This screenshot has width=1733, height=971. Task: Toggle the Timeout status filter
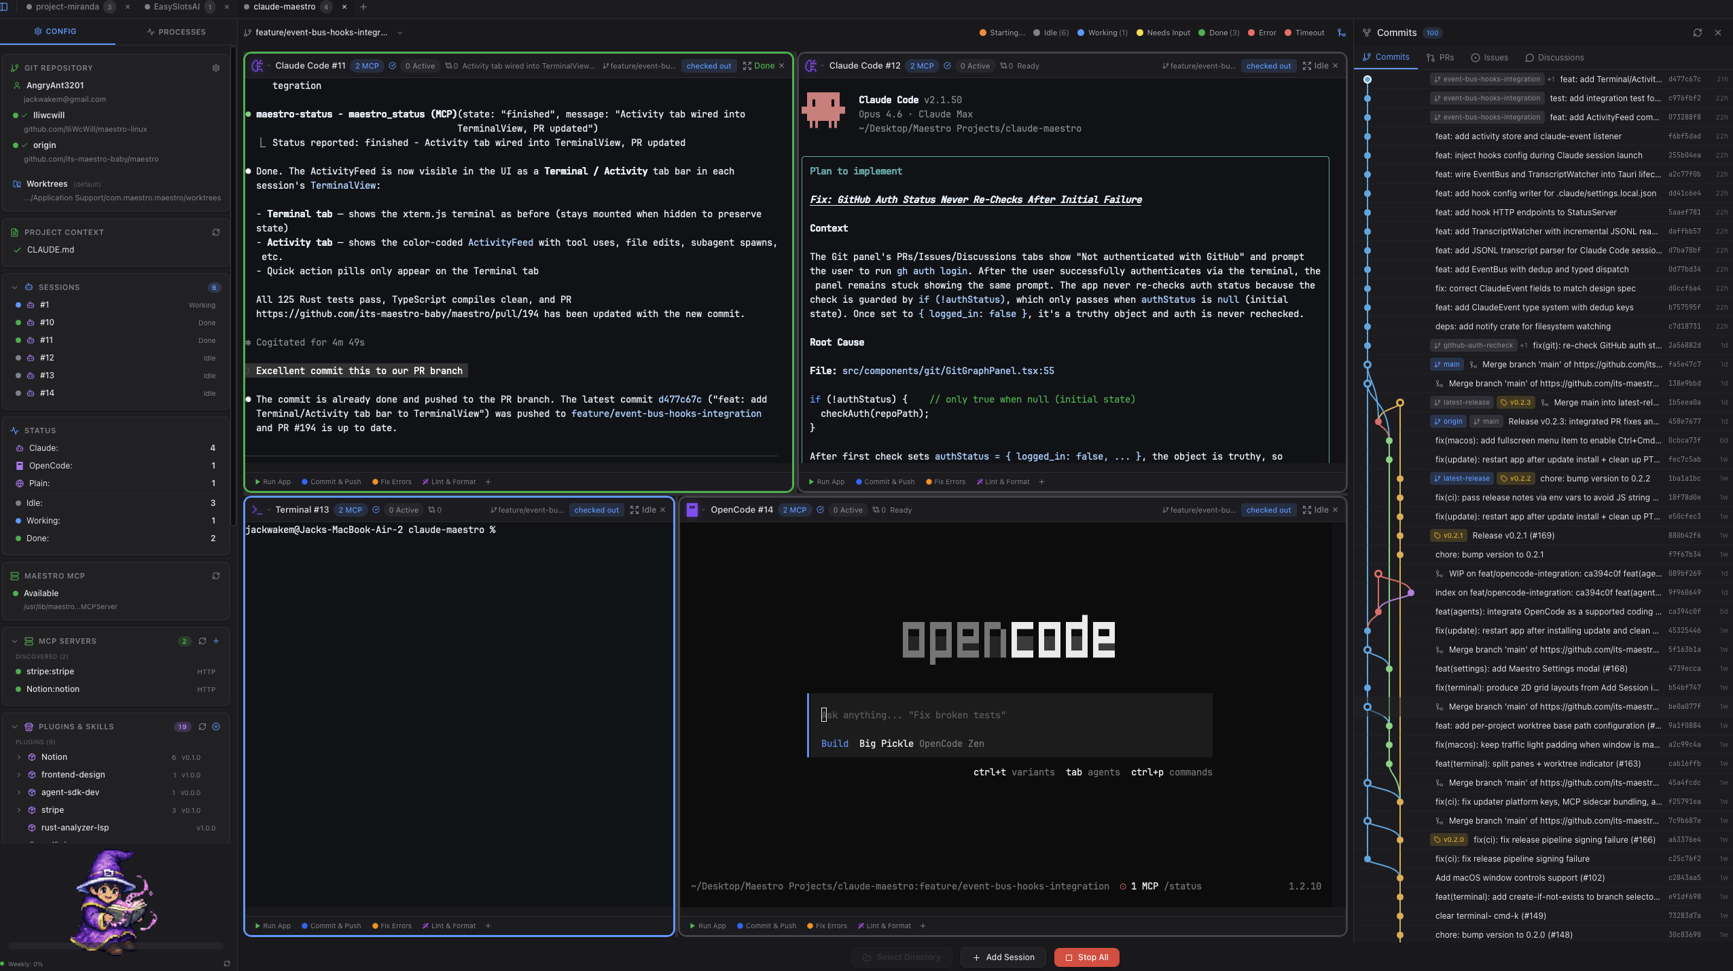[x=1304, y=33]
